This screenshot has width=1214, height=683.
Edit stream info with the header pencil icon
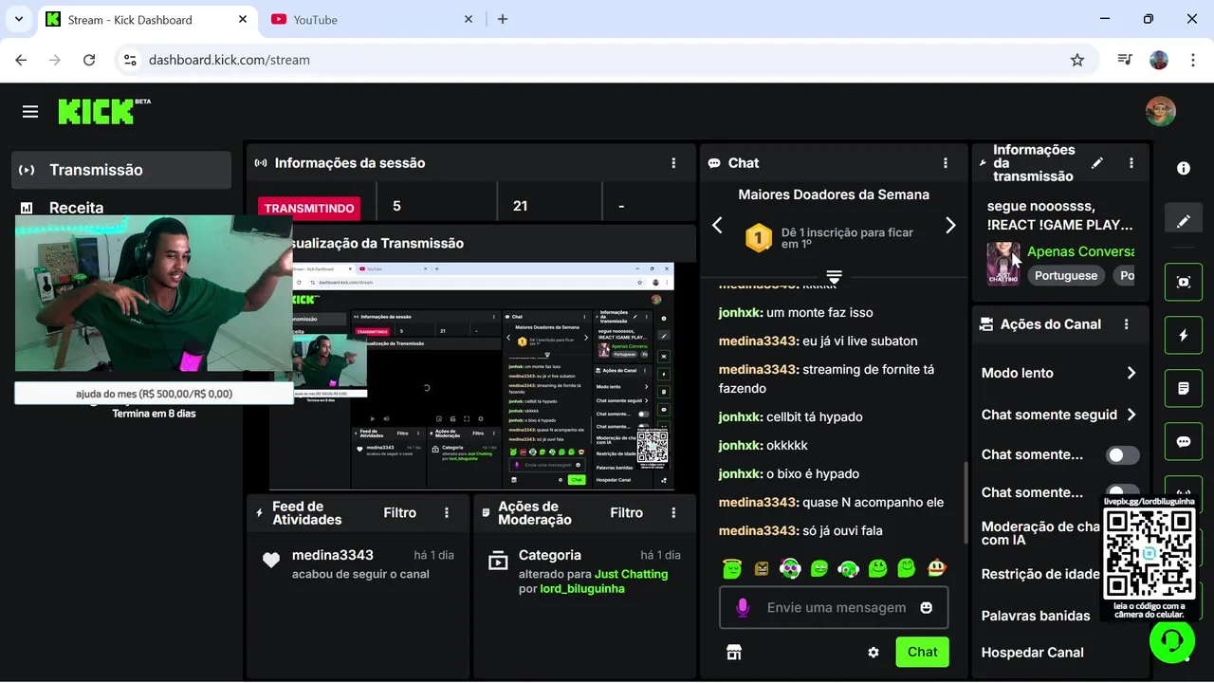[1097, 163]
